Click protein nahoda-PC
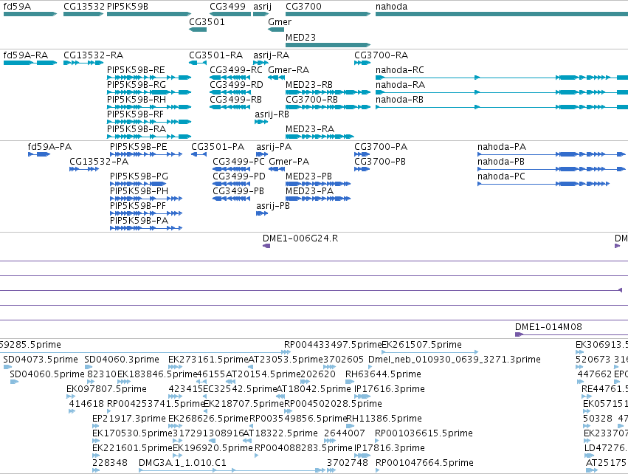Viewport: 628px width, 474px height. [501, 176]
